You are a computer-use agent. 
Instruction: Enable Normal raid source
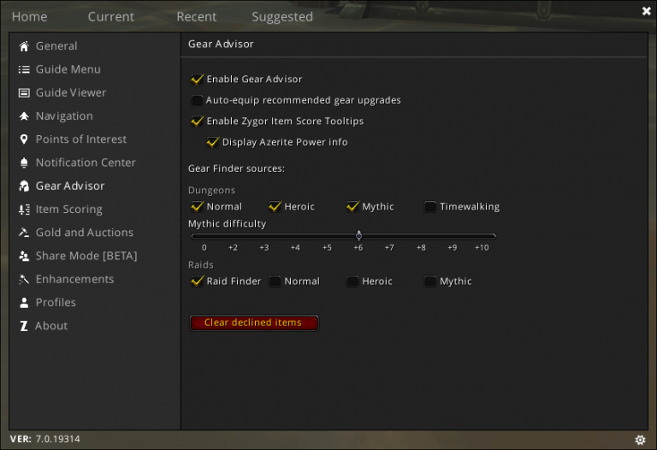(x=275, y=281)
